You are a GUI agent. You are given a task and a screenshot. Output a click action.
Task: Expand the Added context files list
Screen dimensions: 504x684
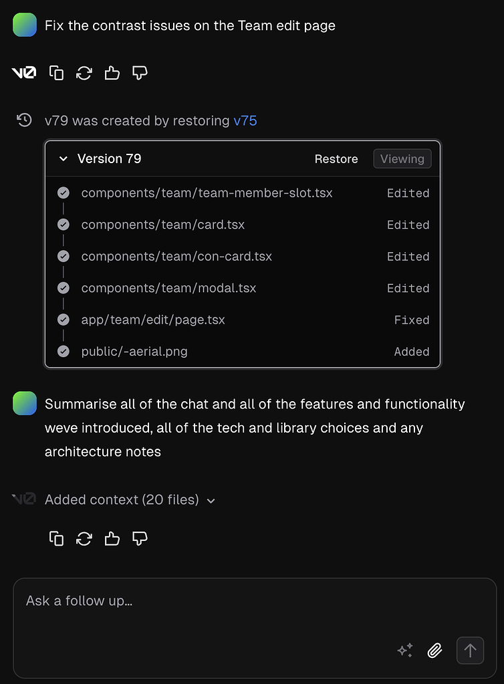(211, 499)
